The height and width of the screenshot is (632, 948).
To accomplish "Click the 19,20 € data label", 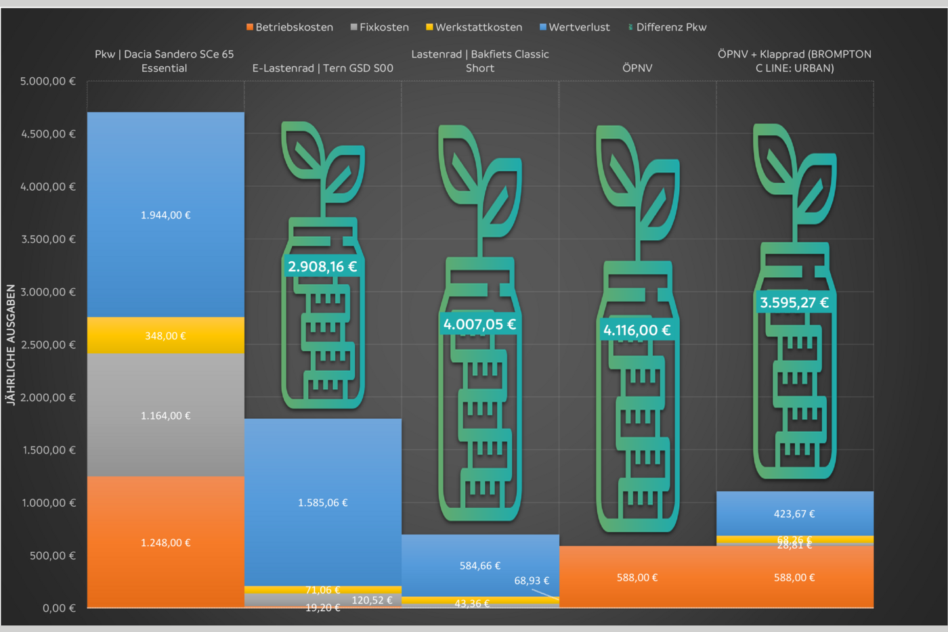I will point(323,608).
